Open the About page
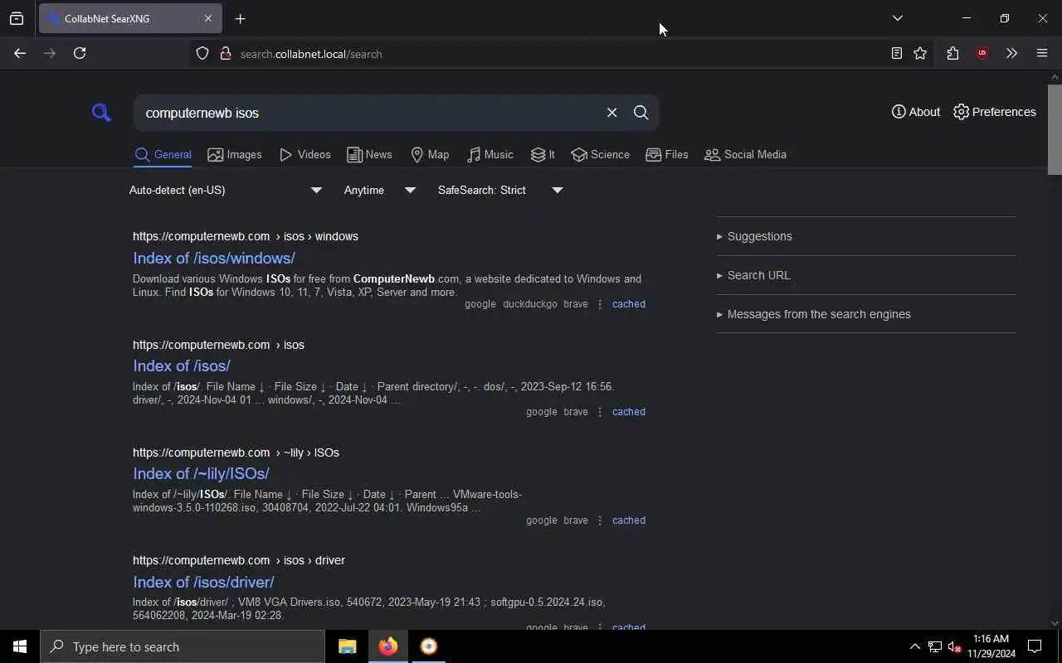This screenshot has height=663, width=1062. point(916,112)
